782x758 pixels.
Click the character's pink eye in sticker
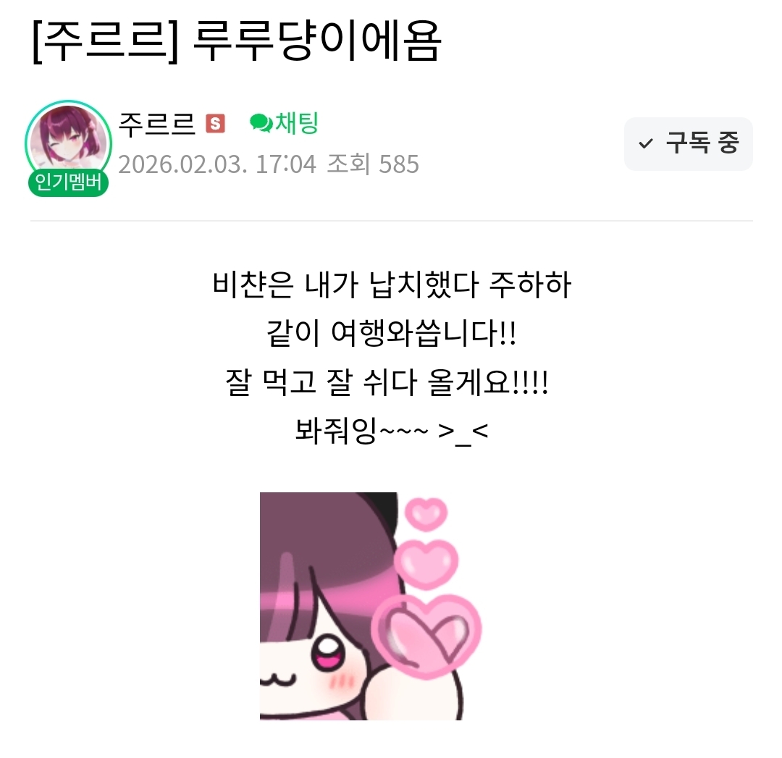coord(328,654)
